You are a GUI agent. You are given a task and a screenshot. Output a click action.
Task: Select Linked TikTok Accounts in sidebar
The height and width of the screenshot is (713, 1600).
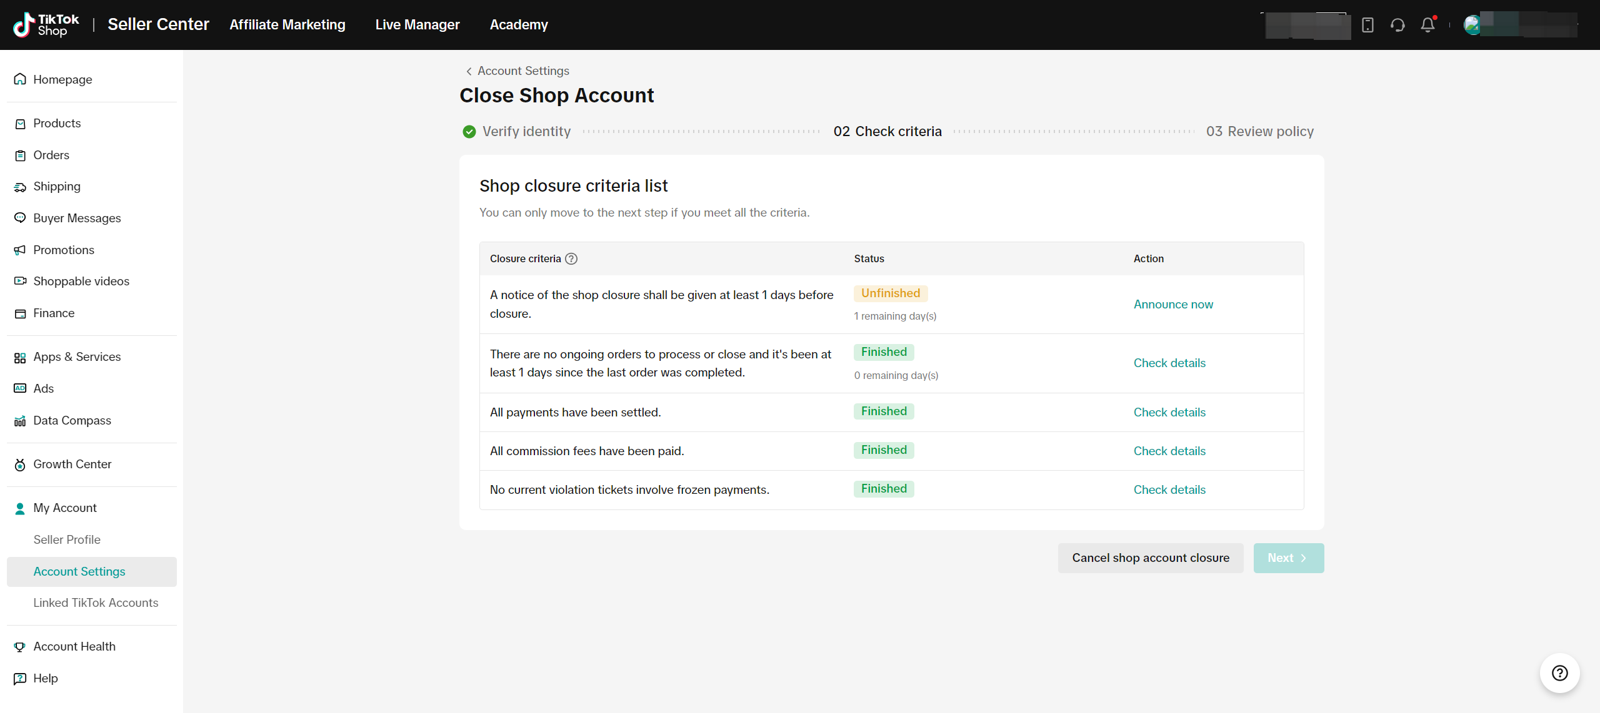(x=96, y=602)
